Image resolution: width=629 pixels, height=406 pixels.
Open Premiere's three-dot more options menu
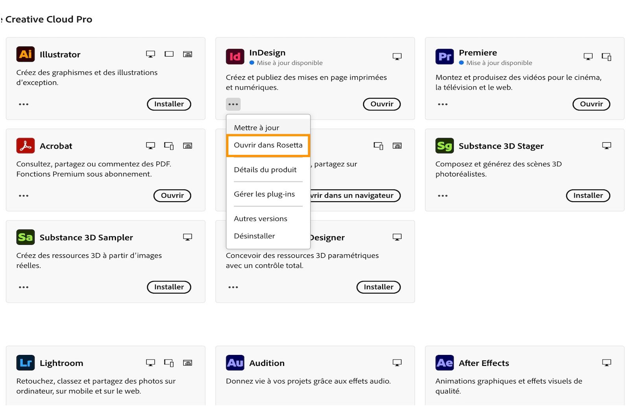click(x=443, y=104)
